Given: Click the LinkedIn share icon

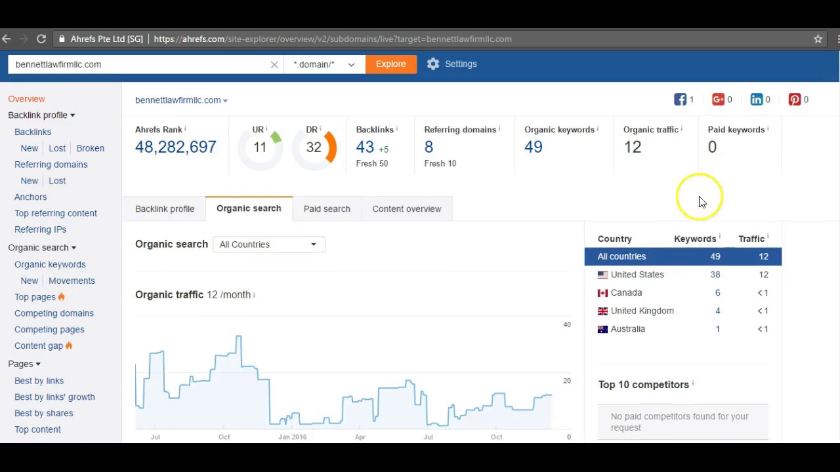Looking at the screenshot, I should click(x=757, y=100).
